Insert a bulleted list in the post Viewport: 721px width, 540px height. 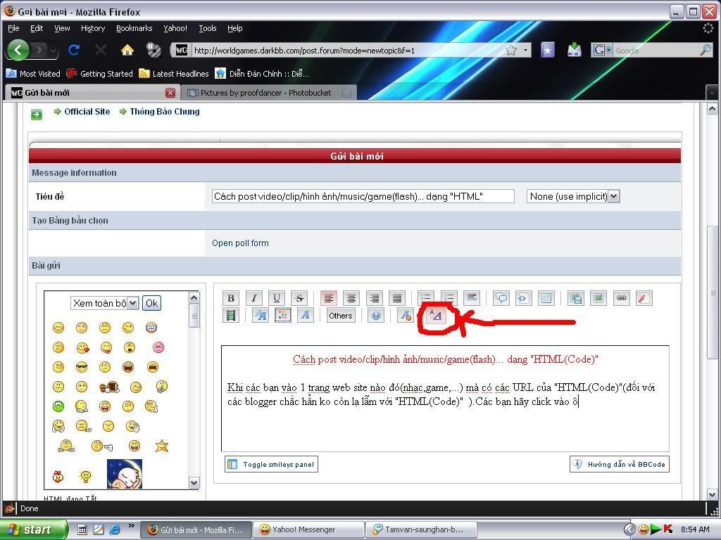point(426,298)
